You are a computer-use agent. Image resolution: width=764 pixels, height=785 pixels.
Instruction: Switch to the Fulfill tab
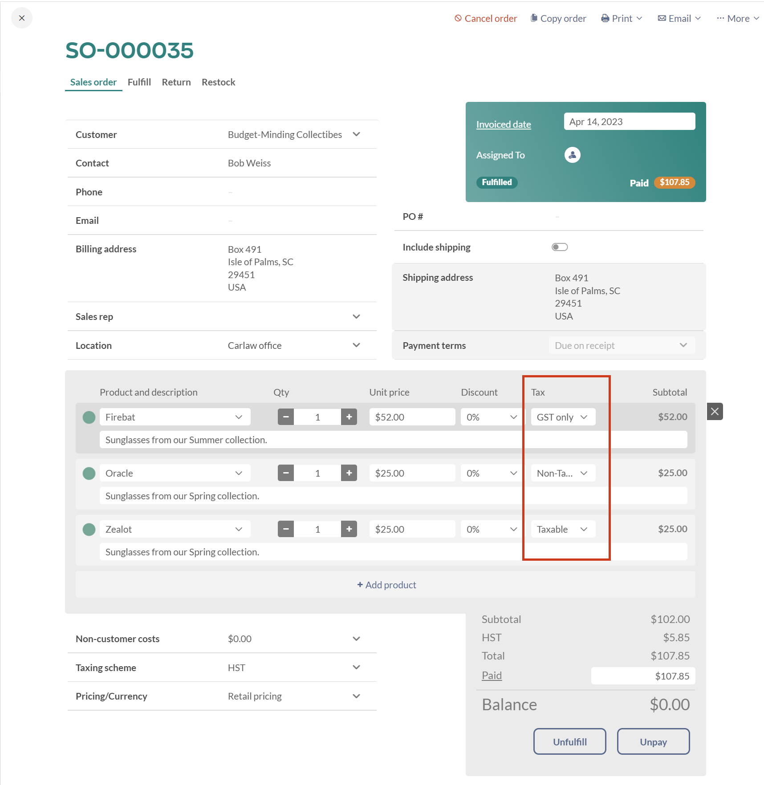pos(139,82)
